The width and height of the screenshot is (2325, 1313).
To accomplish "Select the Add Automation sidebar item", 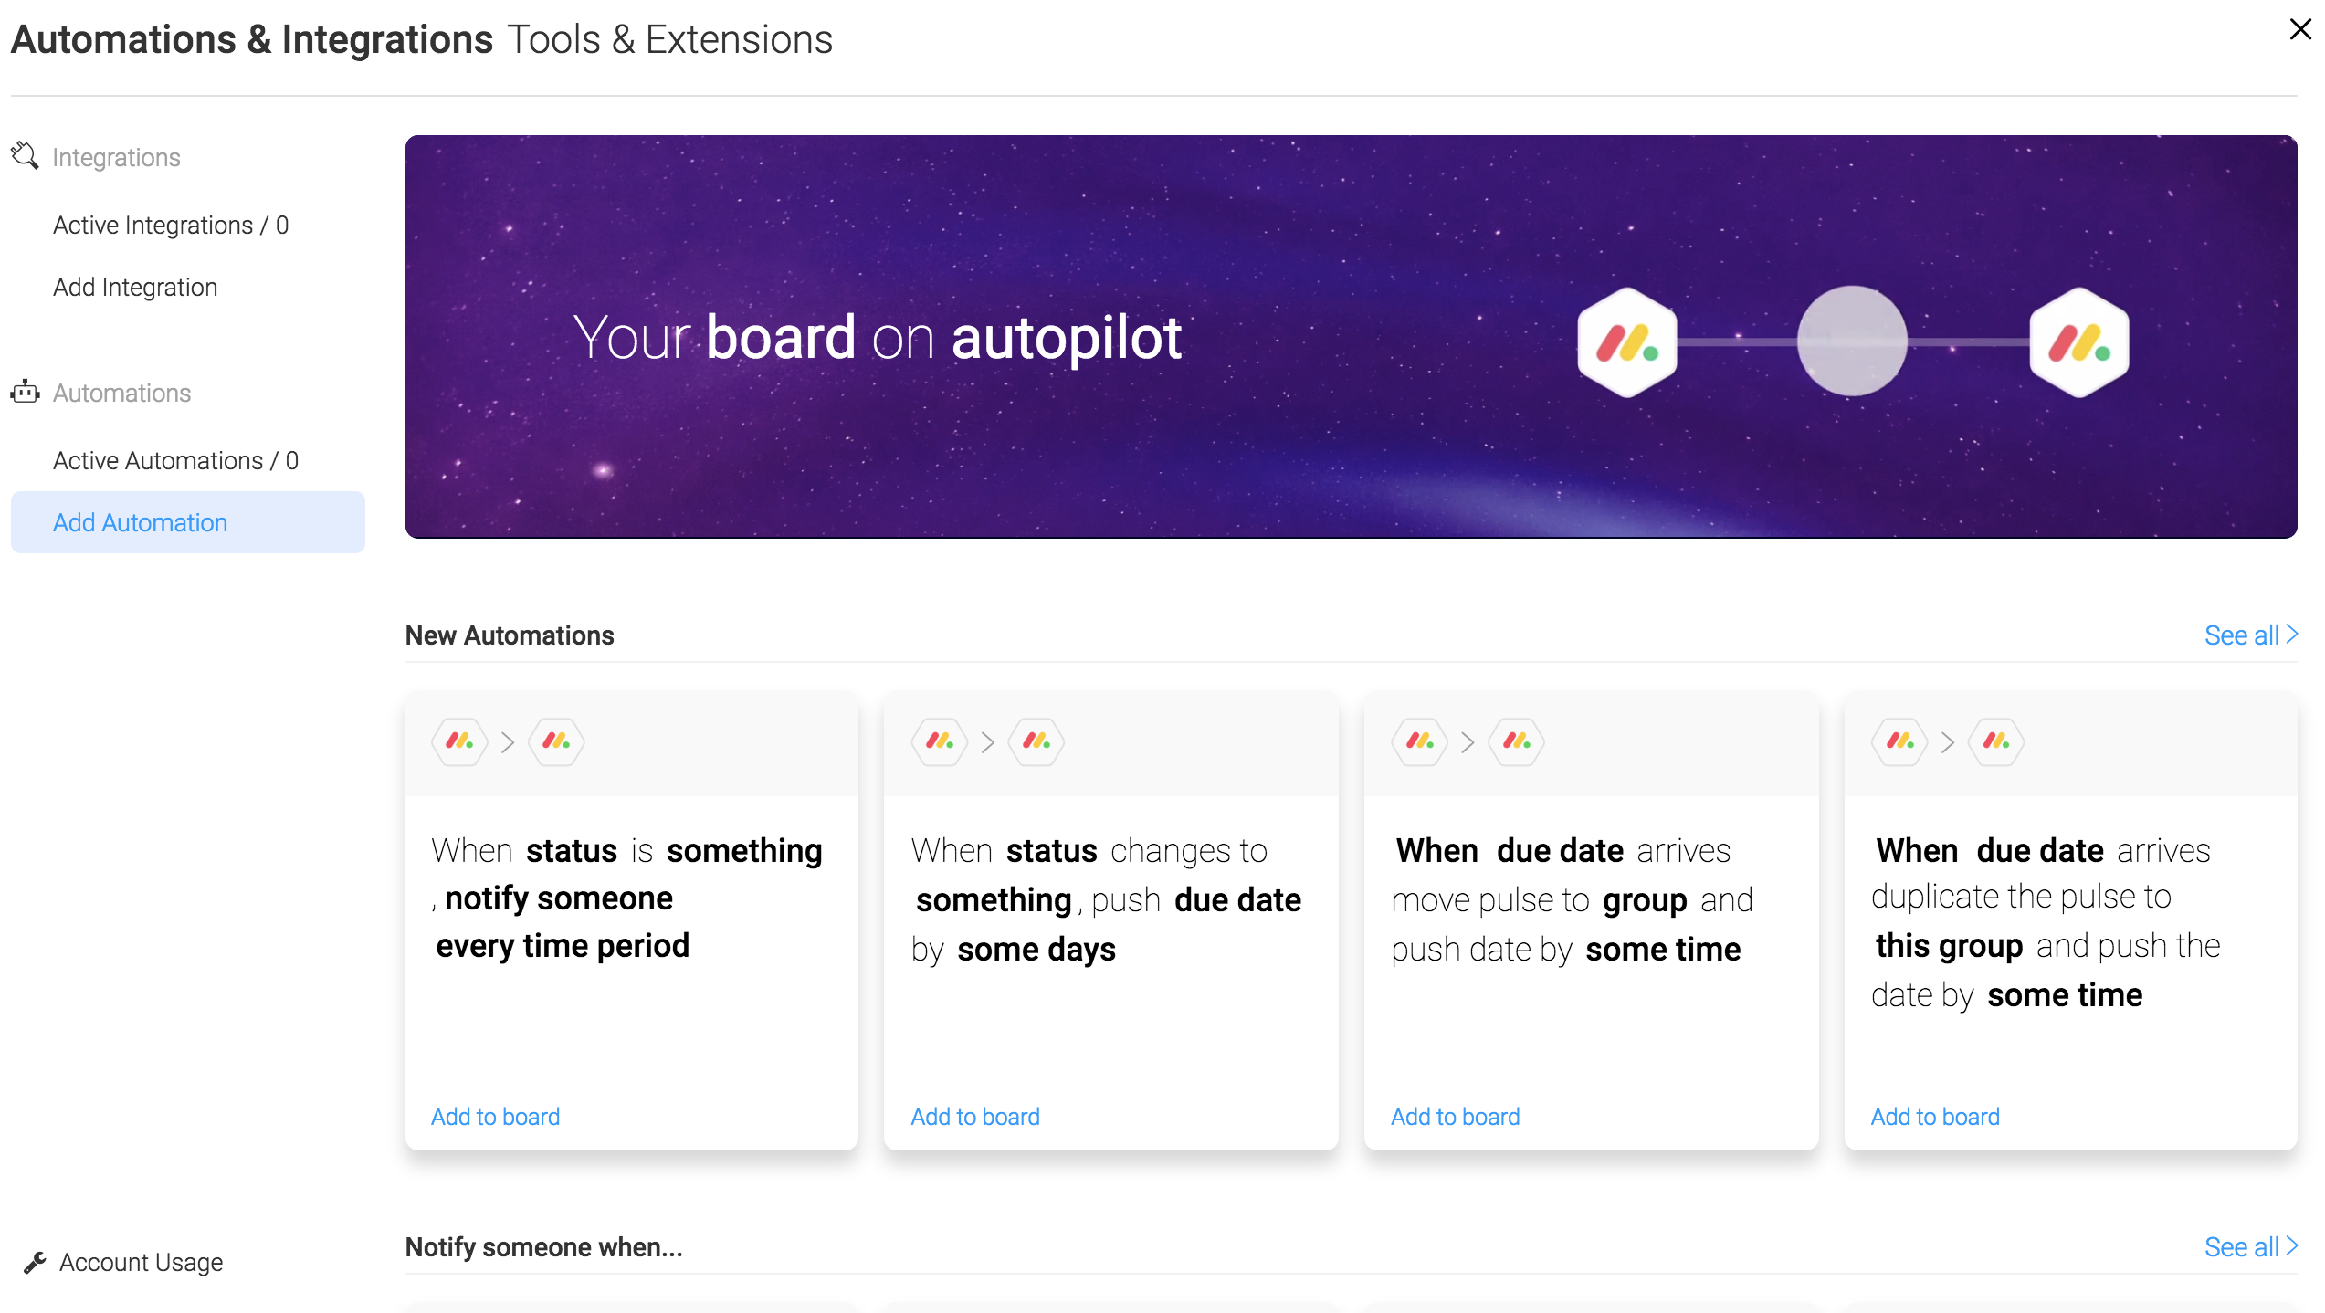I will click(187, 522).
